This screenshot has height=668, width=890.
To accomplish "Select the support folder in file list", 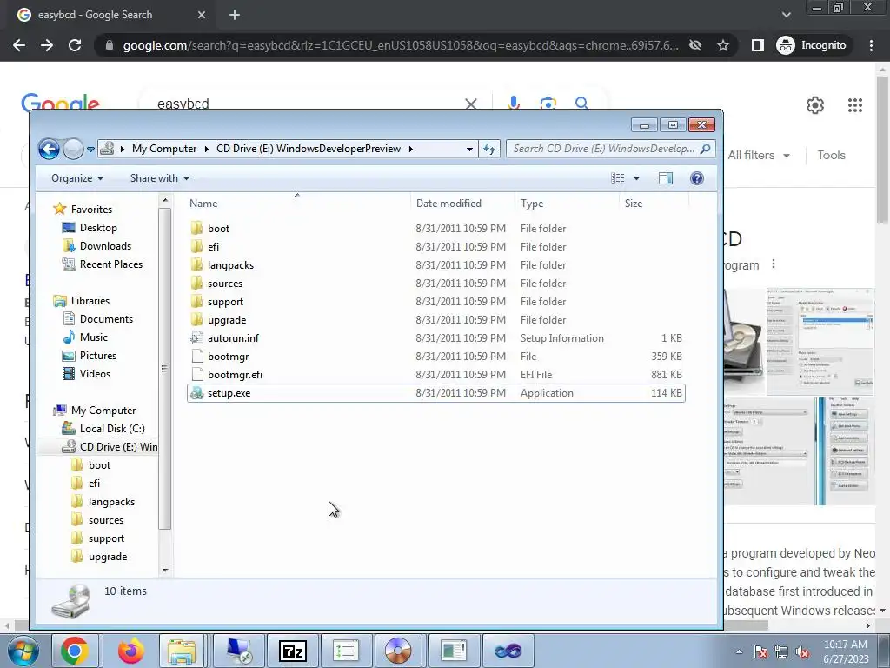I will coord(436,302).
